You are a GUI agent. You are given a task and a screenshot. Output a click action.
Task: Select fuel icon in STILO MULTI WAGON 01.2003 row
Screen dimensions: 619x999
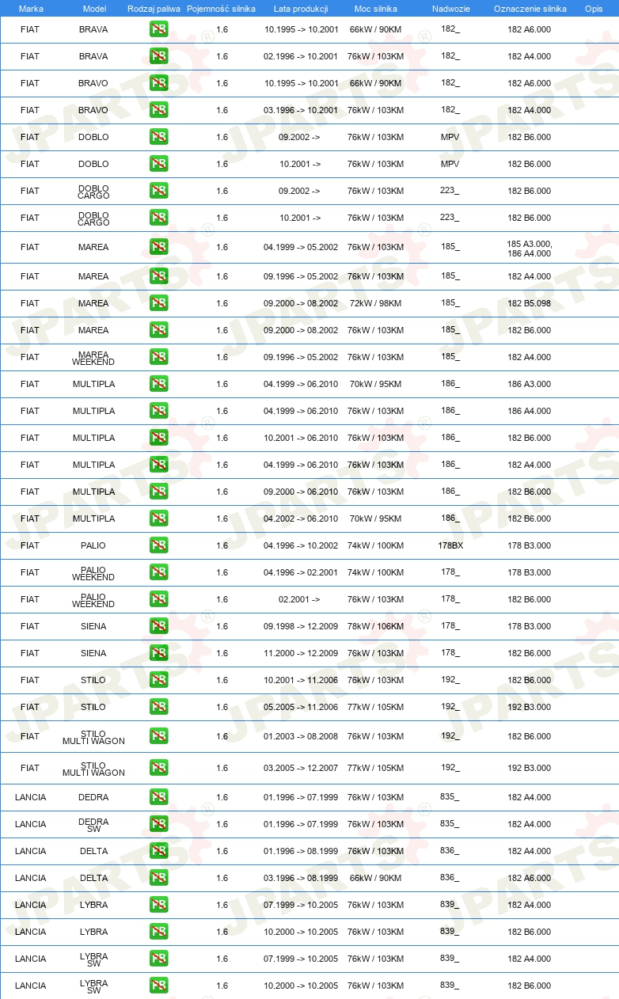tap(158, 736)
